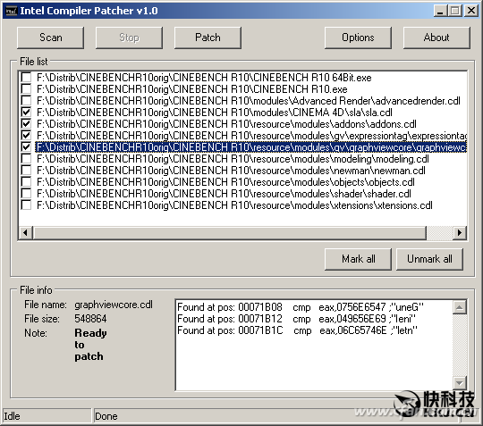483x426 pixels.
Task: Clear selections with Unmark all
Action: 429,259
